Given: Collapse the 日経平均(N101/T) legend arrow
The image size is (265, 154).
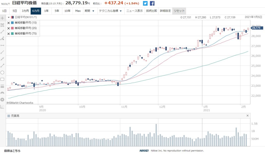Looking at the screenshot, I should [x=9, y=17].
